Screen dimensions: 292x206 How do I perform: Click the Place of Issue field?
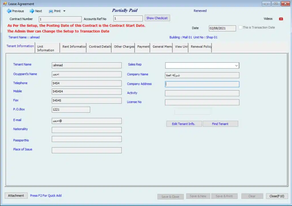pos(87,150)
